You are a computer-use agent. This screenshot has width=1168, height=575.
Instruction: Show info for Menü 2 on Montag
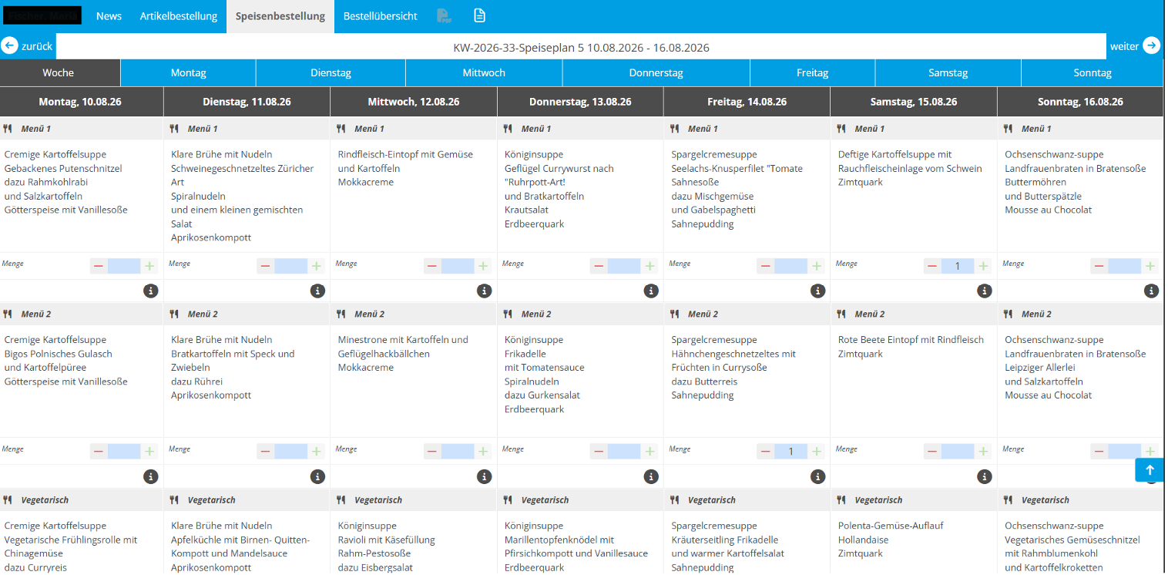click(150, 476)
